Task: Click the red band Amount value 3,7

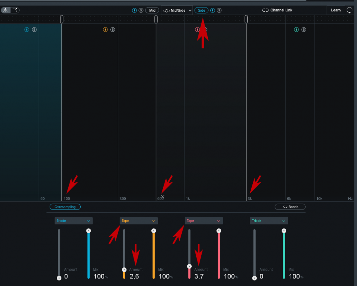Action: click(199, 276)
